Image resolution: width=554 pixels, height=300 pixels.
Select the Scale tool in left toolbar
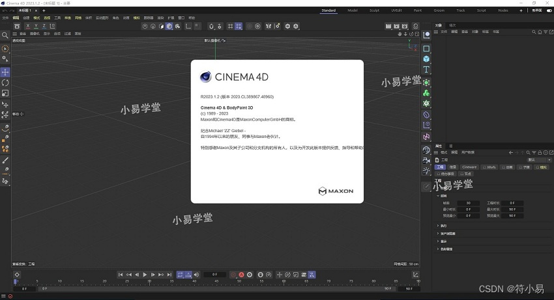(x=5, y=93)
